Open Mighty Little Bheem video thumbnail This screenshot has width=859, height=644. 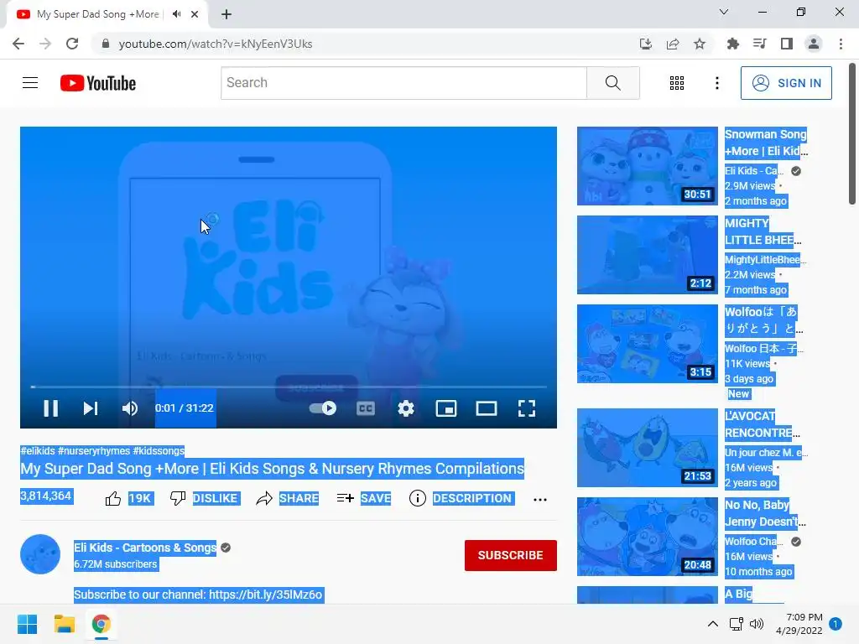[x=648, y=255]
